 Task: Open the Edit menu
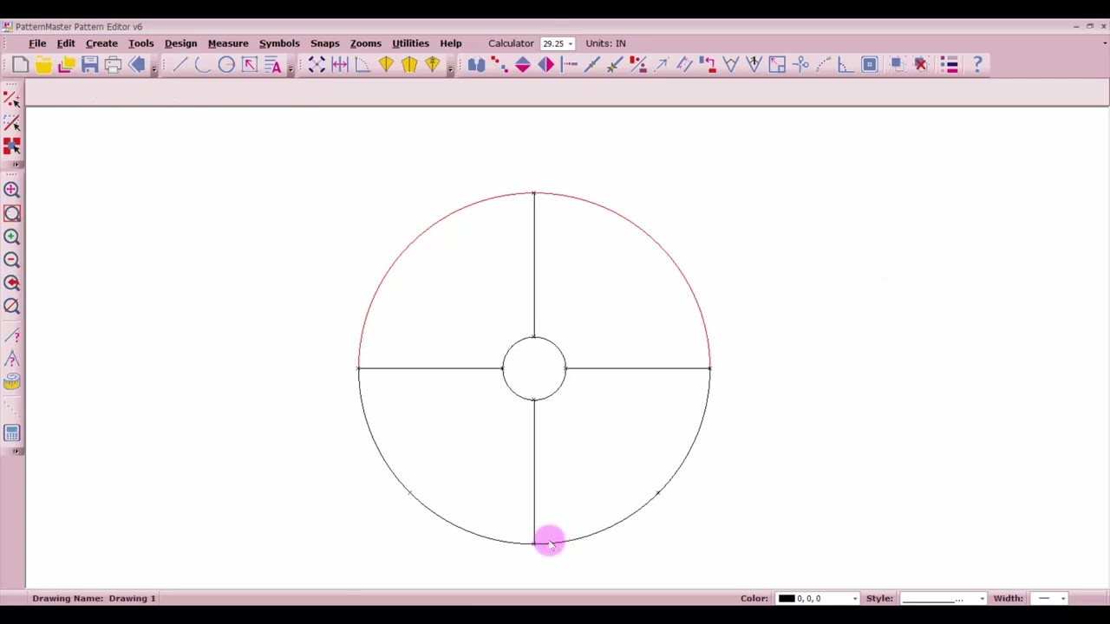click(x=66, y=43)
